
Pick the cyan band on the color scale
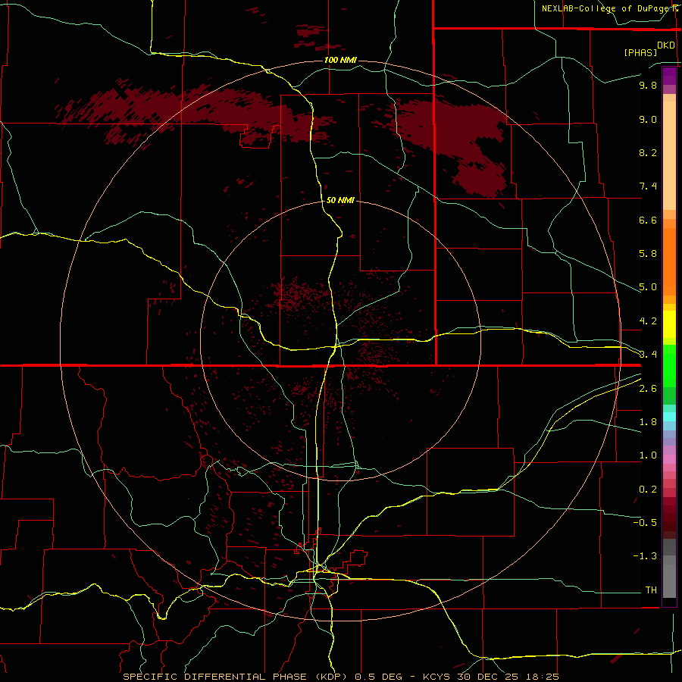coord(669,417)
